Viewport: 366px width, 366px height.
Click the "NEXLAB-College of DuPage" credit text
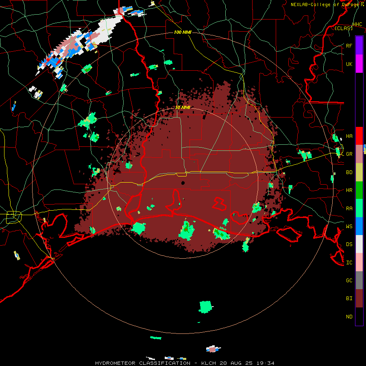click(324, 4)
